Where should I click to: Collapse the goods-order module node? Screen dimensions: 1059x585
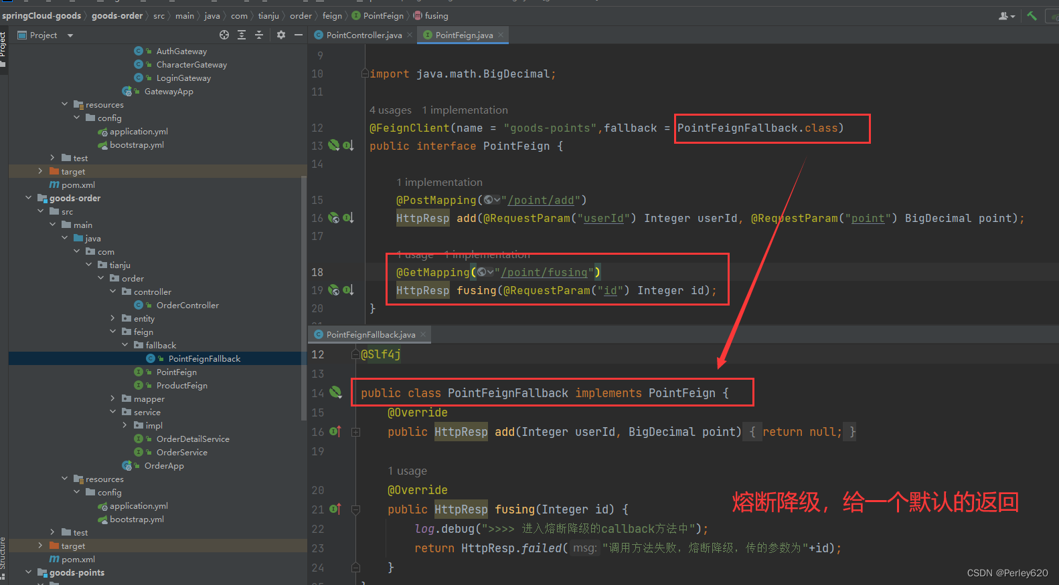click(x=28, y=198)
